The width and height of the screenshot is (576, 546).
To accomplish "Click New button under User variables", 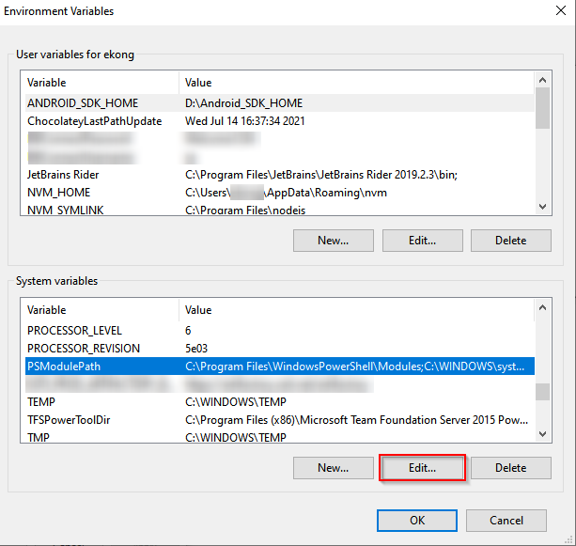I will pos(334,240).
